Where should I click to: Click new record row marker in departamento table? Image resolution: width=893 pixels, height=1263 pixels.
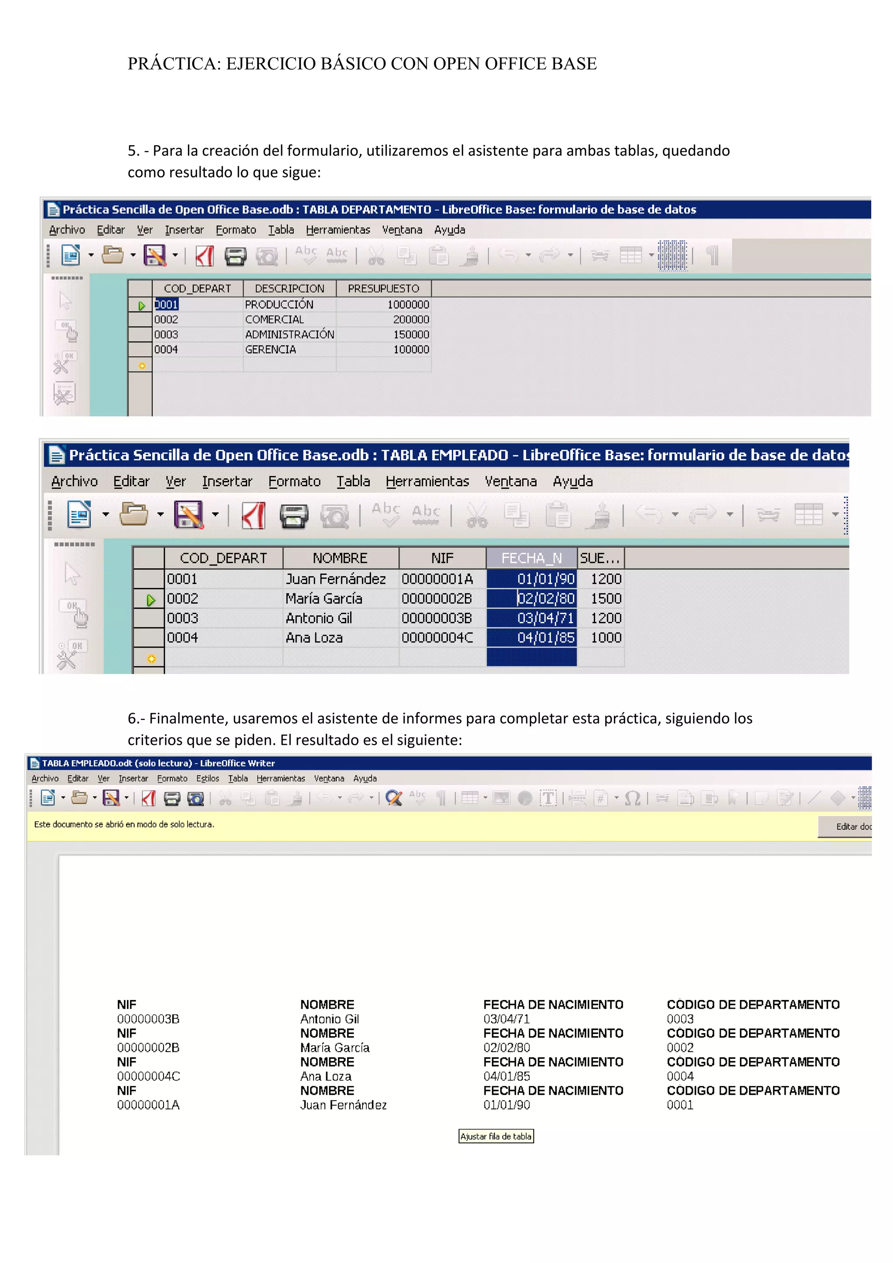tap(141, 365)
